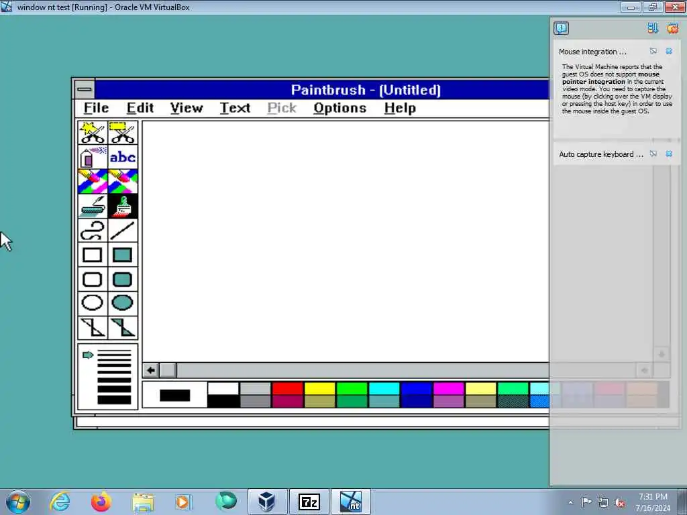Select the empty Rounded Box tool
The width and height of the screenshot is (687, 515).
click(x=93, y=279)
